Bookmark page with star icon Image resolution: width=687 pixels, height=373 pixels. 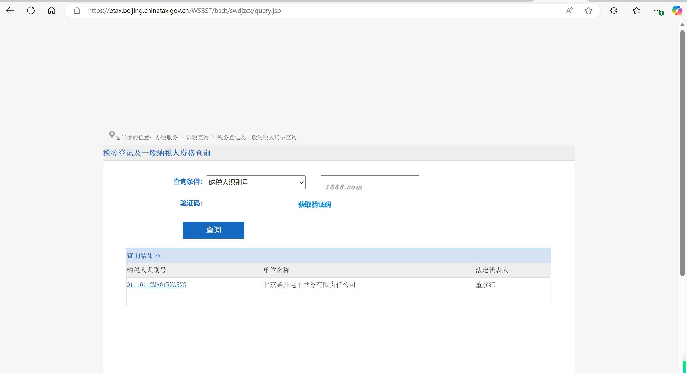[x=588, y=11]
